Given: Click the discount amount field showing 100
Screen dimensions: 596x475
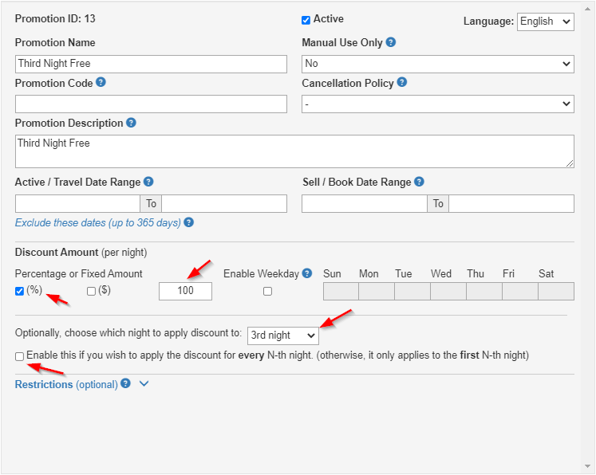Looking at the screenshot, I should coord(185,291).
